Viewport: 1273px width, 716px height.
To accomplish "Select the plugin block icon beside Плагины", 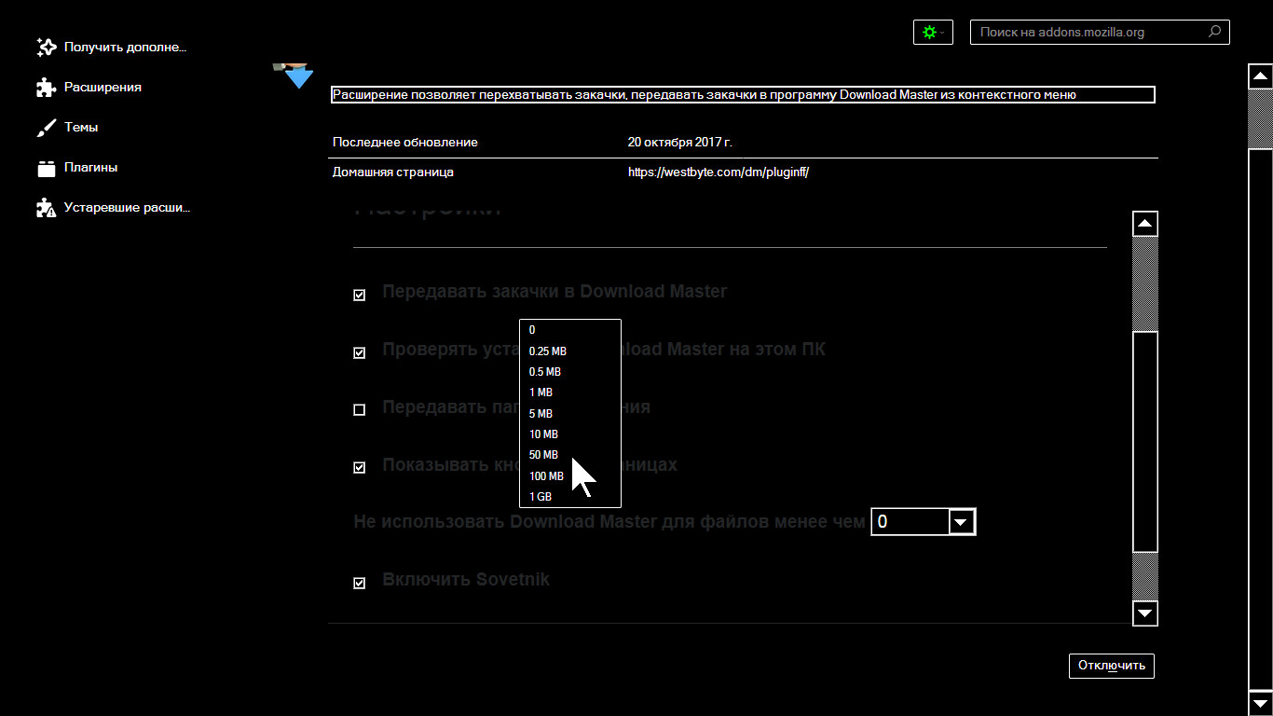I will point(47,168).
